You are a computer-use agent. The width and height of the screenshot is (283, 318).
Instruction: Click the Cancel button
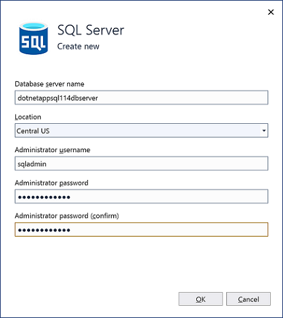pyautogui.click(x=249, y=299)
